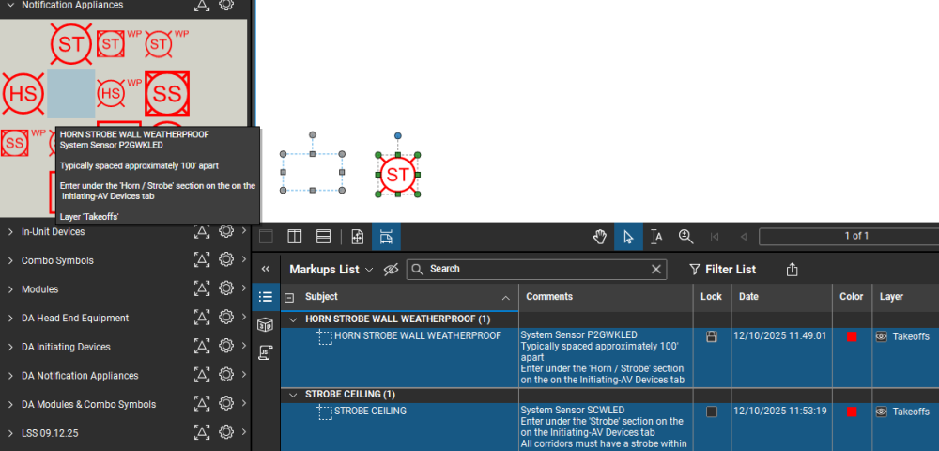Click red color swatch of STROBE CEILING row

coord(852,412)
